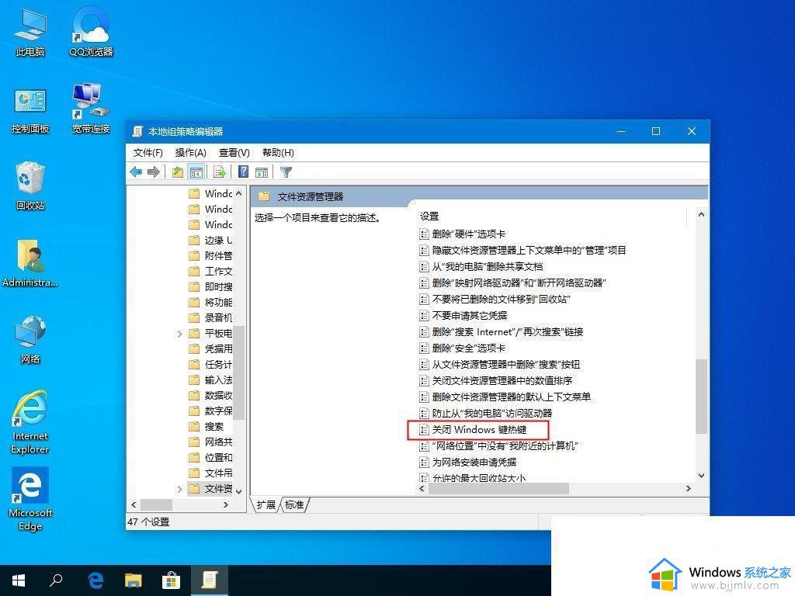Switch to the 扩展 tab
Screen dimensions: 795x596
pos(266,504)
